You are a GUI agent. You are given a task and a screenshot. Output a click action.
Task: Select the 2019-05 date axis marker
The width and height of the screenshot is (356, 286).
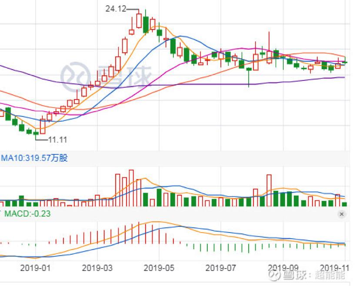(x=159, y=268)
